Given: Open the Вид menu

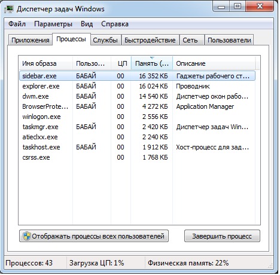Looking at the screenshot, I should pos(87,24).
